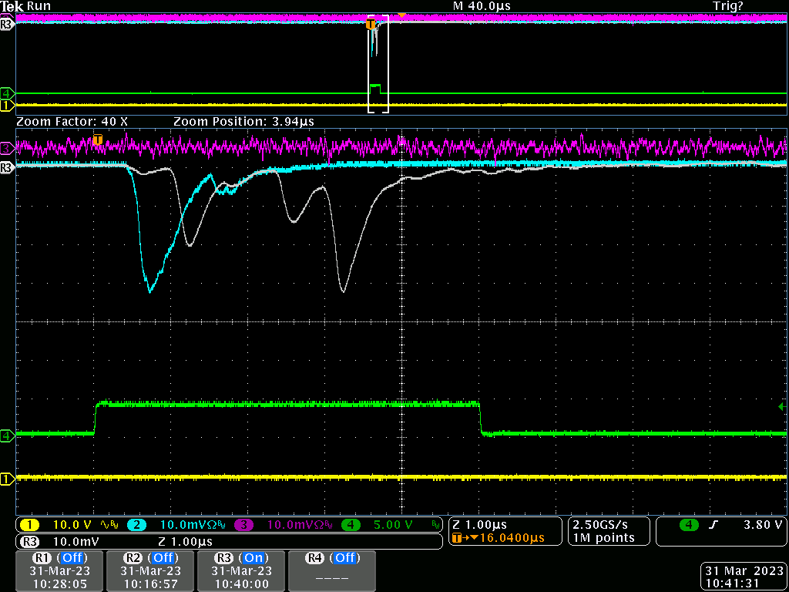Screen dimensions: 789x592
Task: Toggle the empty R4 reference slot
Action: click(x=331, y=570)
